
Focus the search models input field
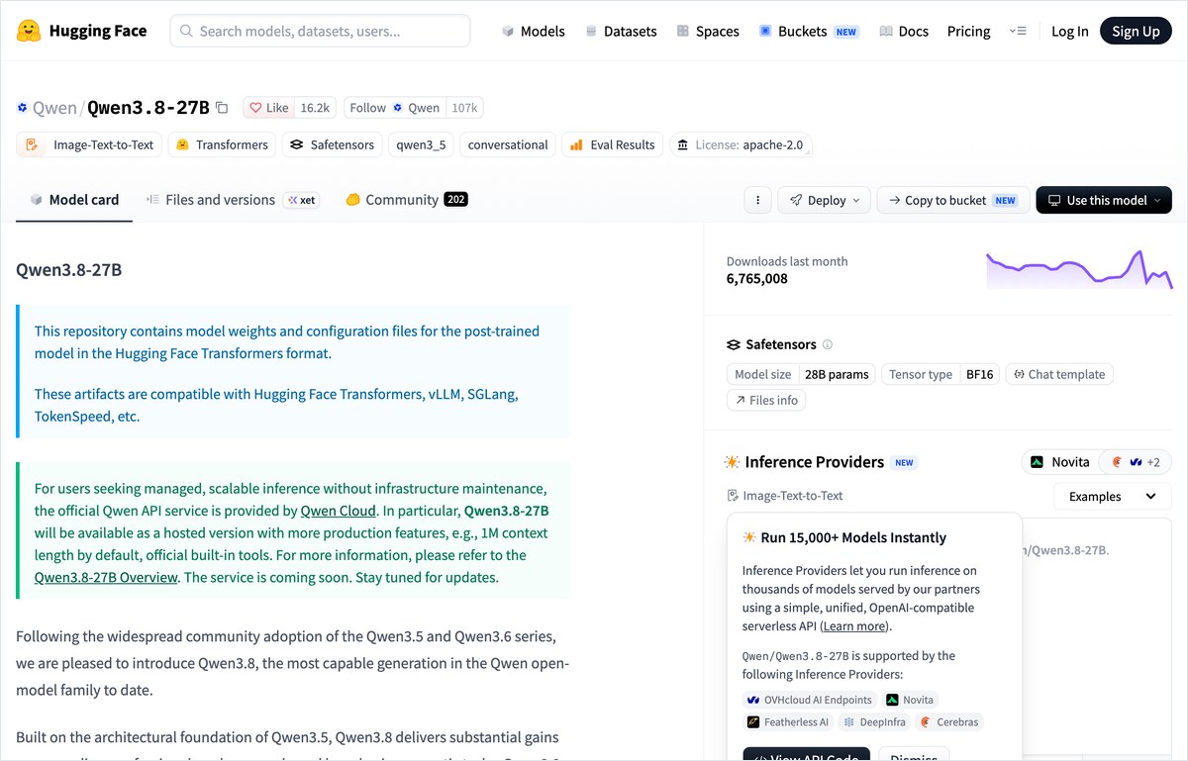(x=320, y=31)
